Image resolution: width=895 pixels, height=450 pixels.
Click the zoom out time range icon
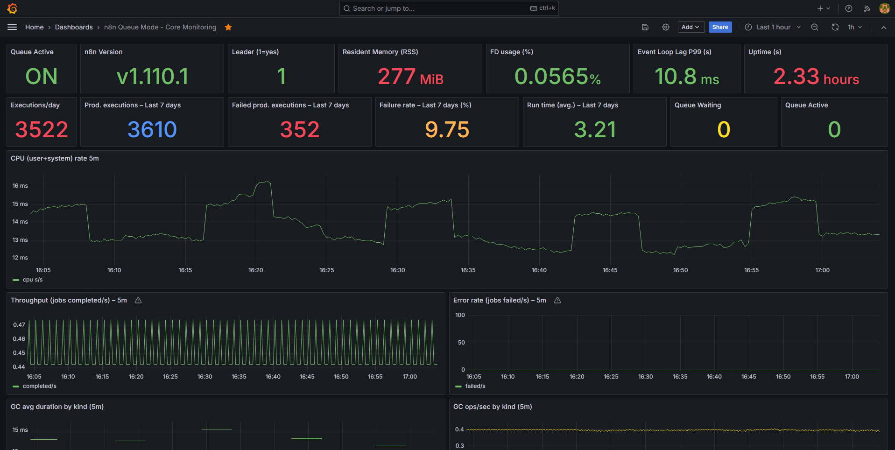(x=815, y=27)
